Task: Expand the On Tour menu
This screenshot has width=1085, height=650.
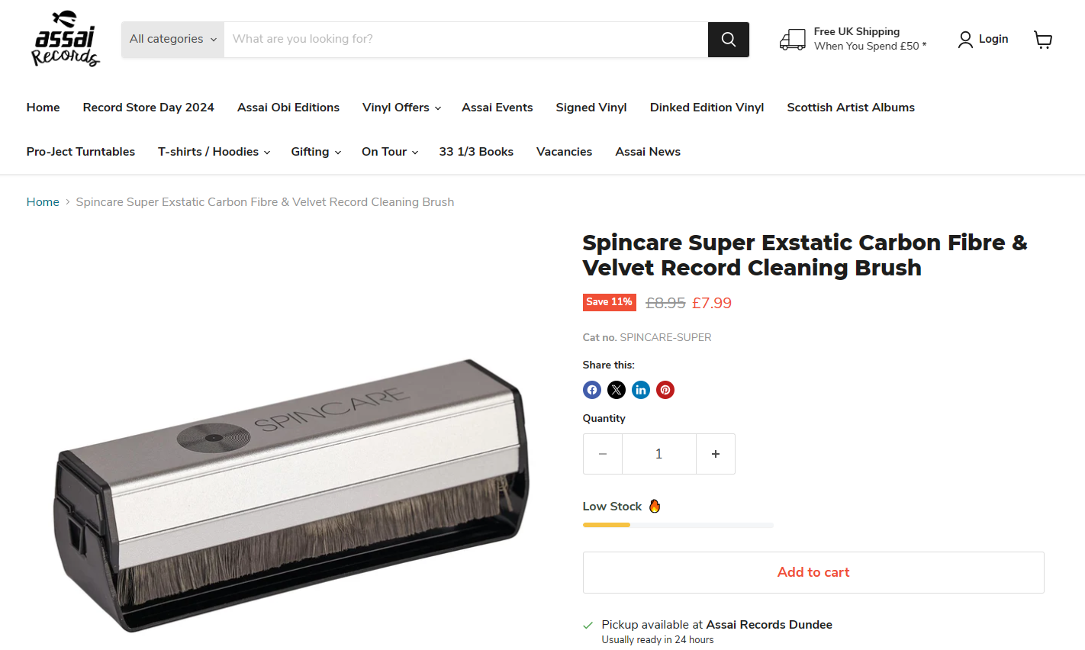Action: click(x=390, y=152)
